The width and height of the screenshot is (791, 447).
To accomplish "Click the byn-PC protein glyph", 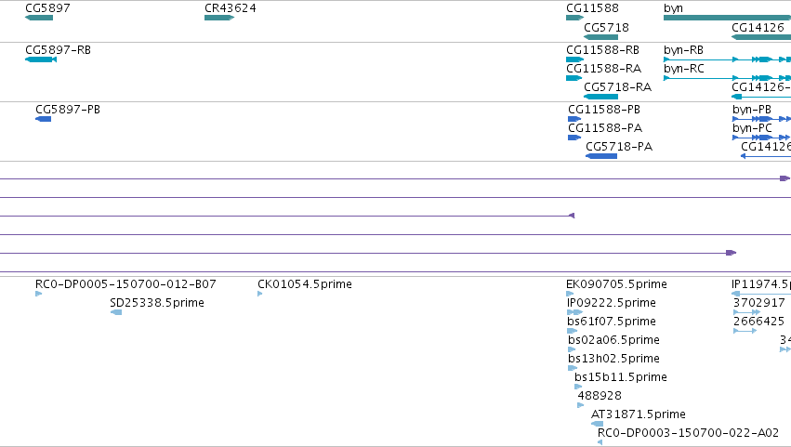I will (x=761, y=138).
